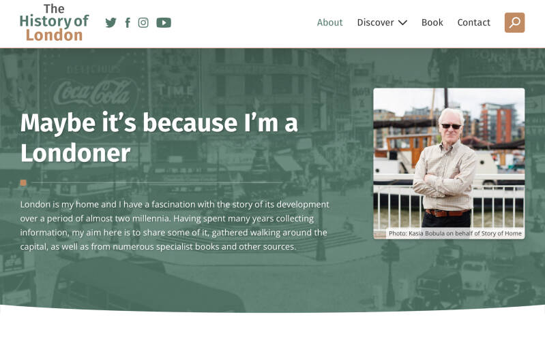Viewport: 545px width, 349px height.
Task: Click the Kasia Bobula photo credit caption
Action: 455,233
